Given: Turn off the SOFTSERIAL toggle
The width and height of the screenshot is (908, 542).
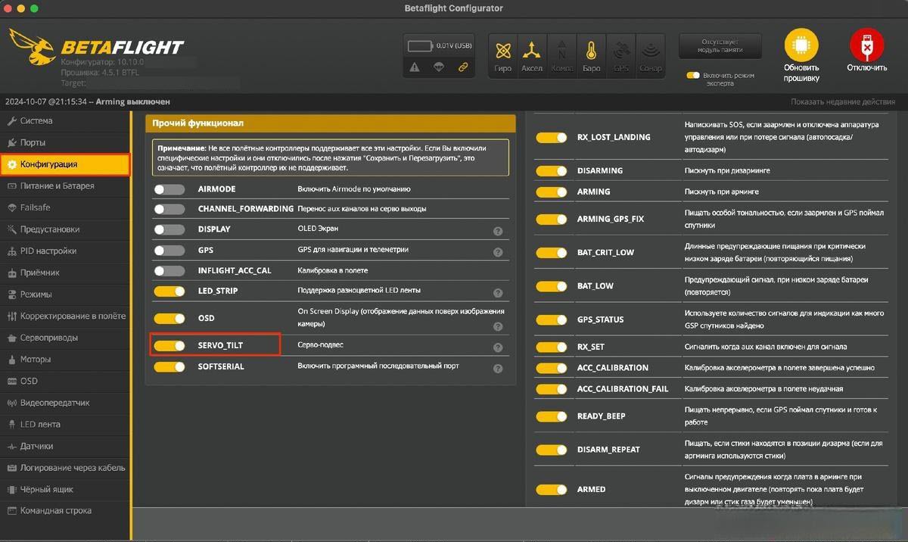Looking at the screenshot, I should coord(169,366).
